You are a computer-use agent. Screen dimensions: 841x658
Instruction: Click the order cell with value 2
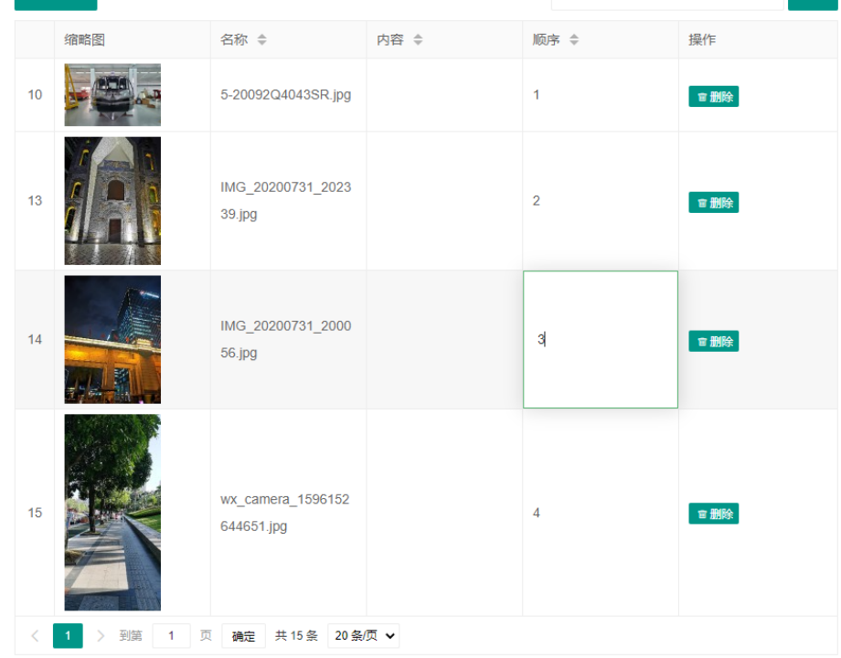pyautogui.click(x=600, y=201)
